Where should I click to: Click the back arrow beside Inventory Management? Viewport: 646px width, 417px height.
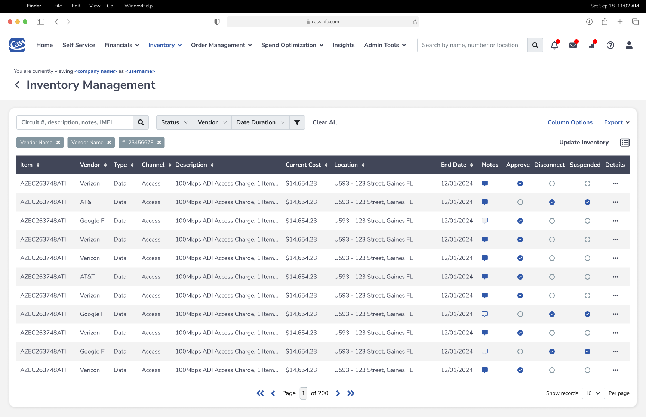tap(17, 85)
